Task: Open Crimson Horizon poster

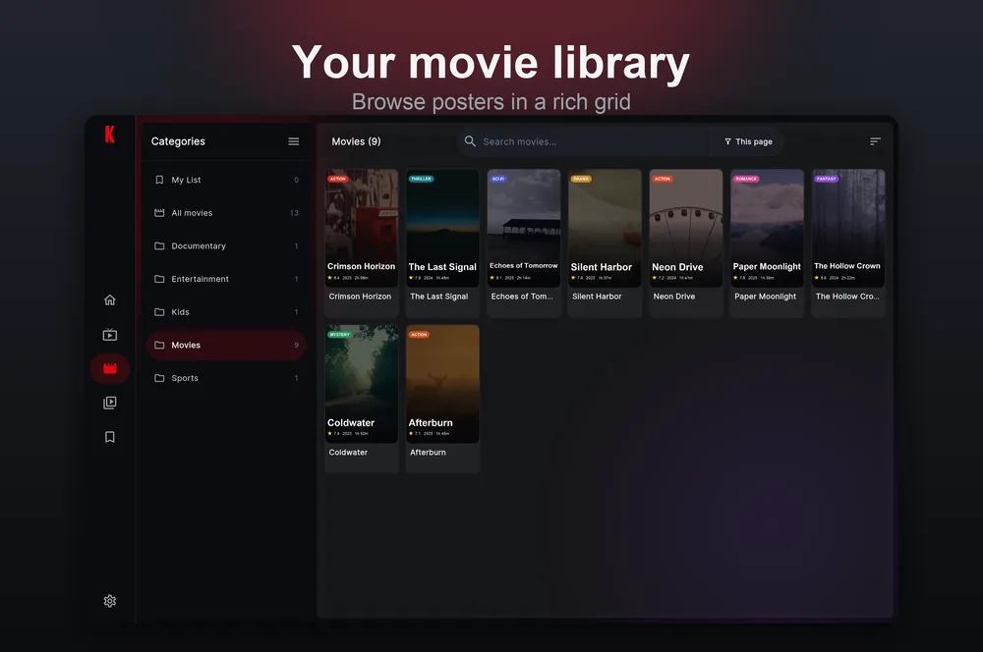Action: click(362, 228)
